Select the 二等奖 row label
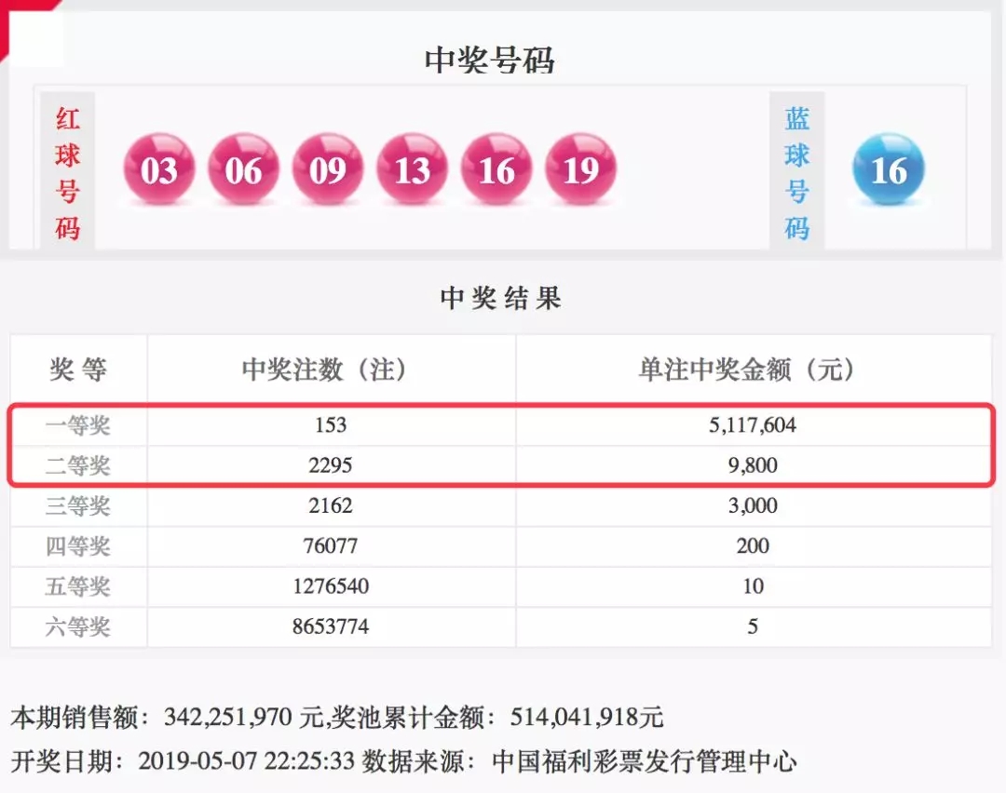The image size is (1006, 793). click(77, 465)
